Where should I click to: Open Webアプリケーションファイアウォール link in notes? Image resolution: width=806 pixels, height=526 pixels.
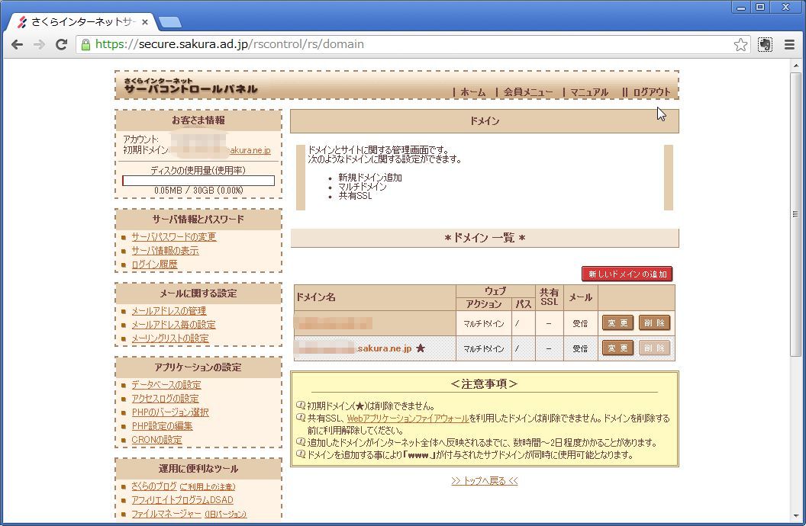(408, 419)
